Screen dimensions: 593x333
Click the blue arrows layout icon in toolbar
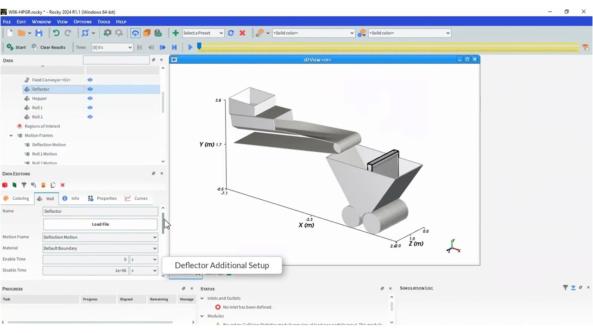click(85, 33)
